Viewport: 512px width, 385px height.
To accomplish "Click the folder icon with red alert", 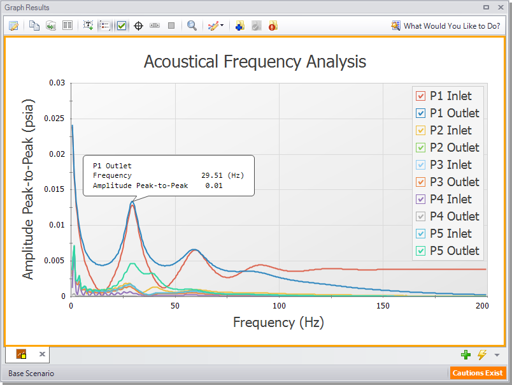I will click(x=273, y=25).
